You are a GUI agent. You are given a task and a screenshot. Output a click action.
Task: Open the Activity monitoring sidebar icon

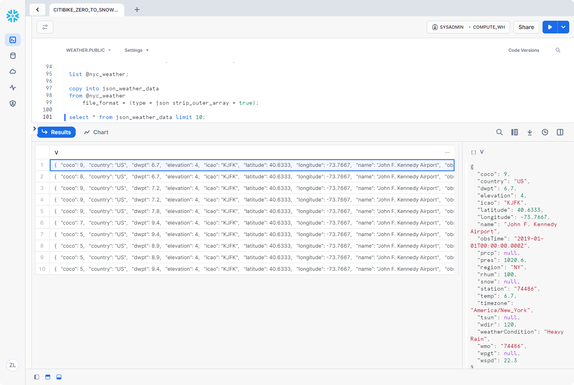13,88
